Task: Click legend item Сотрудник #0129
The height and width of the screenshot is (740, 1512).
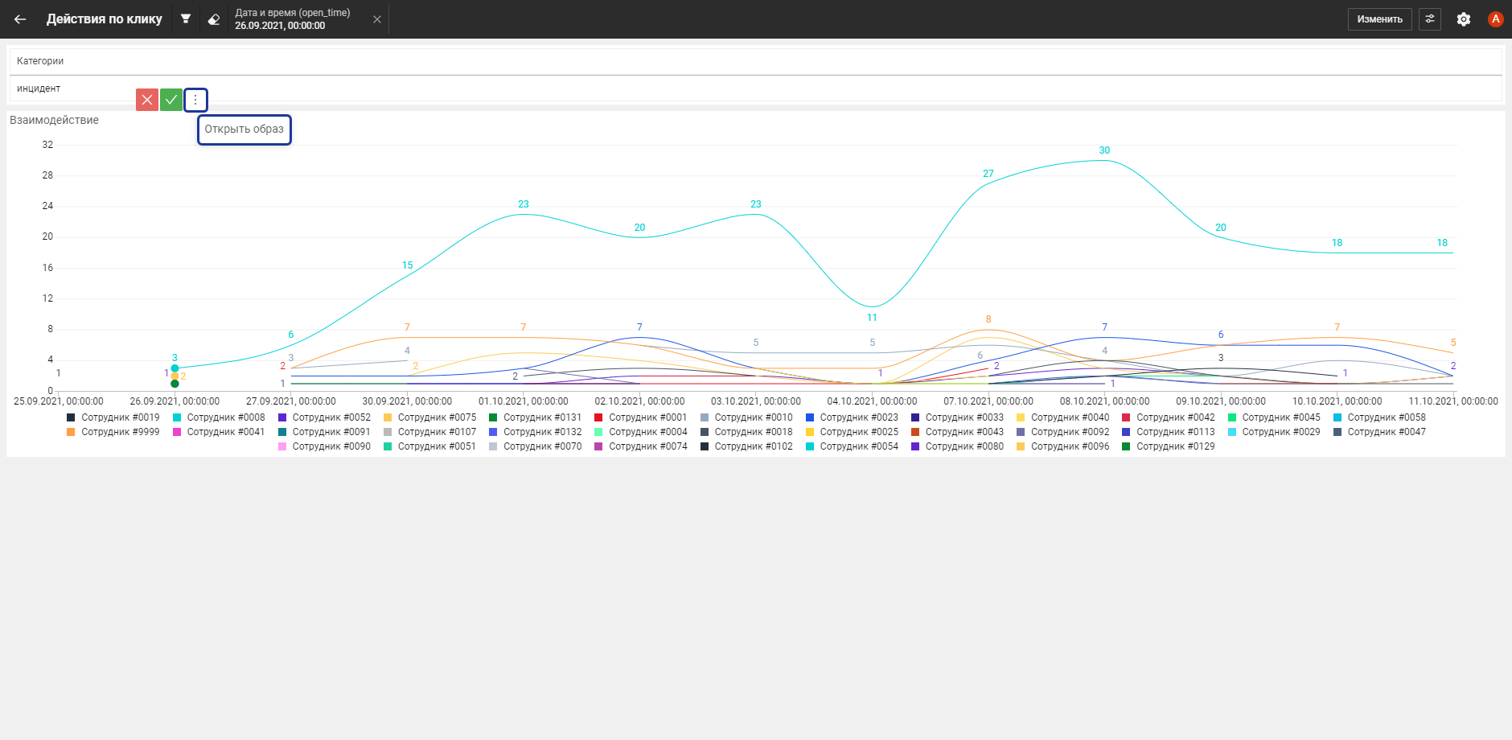Action: (x=1168, y=446)
